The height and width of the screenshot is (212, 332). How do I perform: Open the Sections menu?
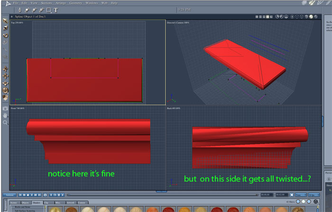click(x=46, y=3)
